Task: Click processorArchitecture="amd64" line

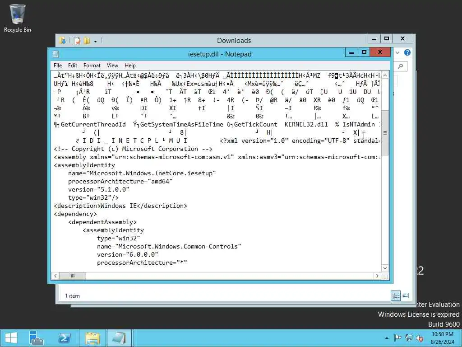Action: [x=120, y=182]
